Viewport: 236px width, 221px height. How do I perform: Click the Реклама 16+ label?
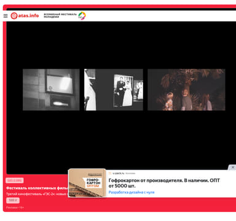(15, 207)
